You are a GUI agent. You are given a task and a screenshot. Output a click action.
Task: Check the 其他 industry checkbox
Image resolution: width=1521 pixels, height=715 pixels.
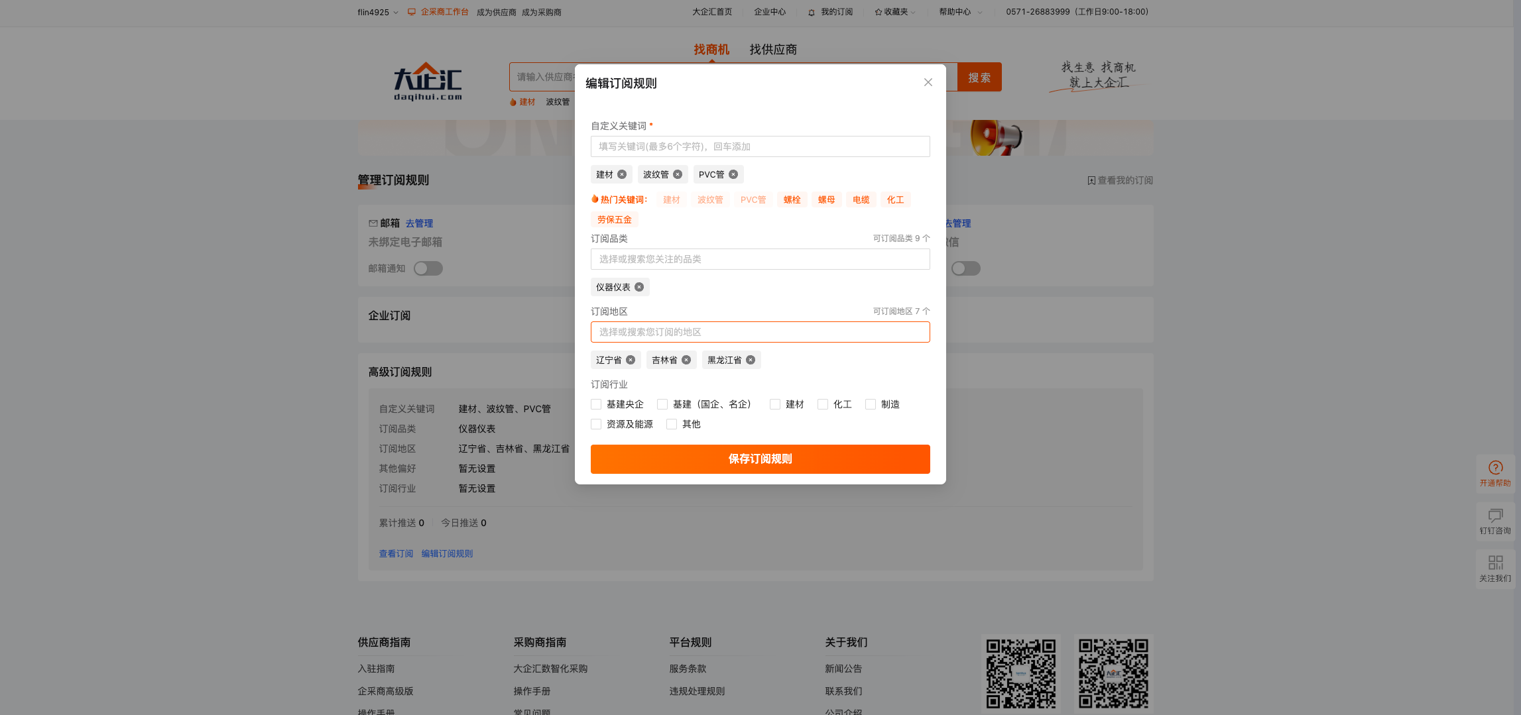(x=672, y=424)
